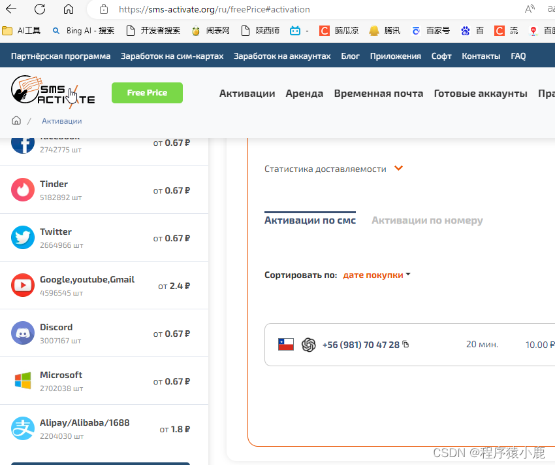Viewport: 555px width, 465px height.
Task: Open the 开发者搜索 bookmark
Action: 153,31
